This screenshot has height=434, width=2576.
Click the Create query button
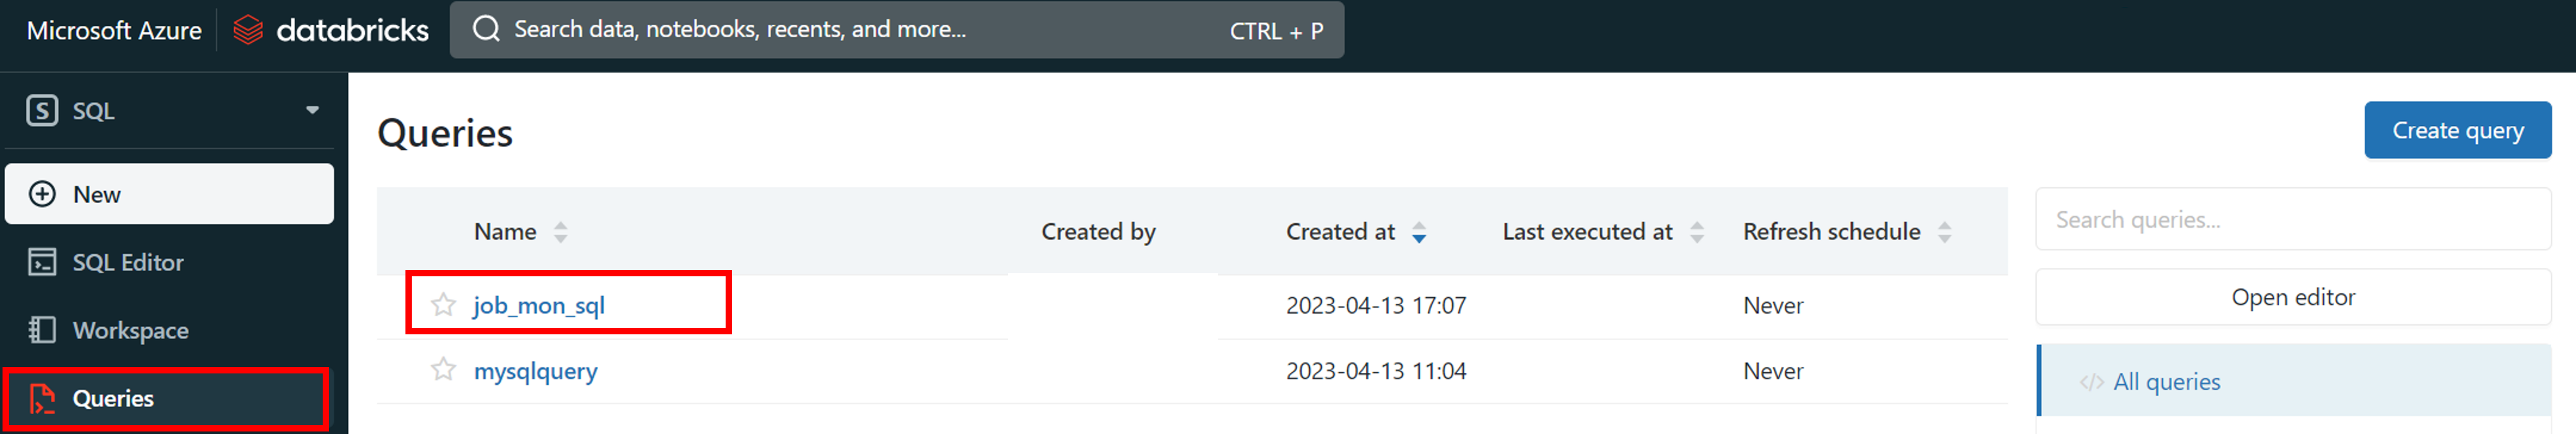(2456, 130)
